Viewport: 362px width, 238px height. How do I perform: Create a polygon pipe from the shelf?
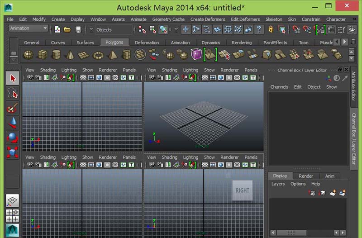click(126, 55)
